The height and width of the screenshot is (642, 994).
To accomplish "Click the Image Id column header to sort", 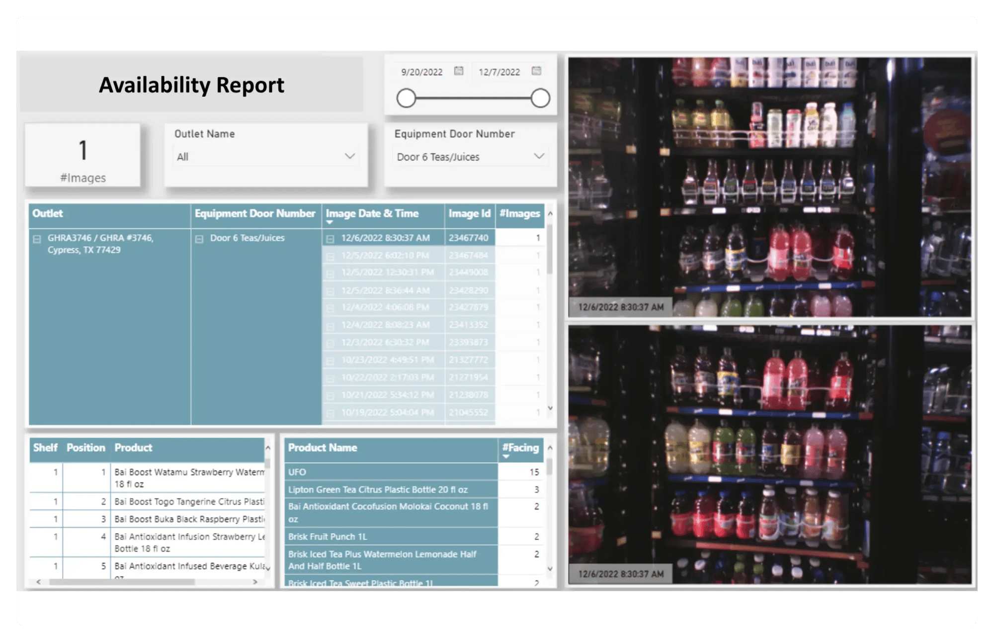I will [469, 214].
